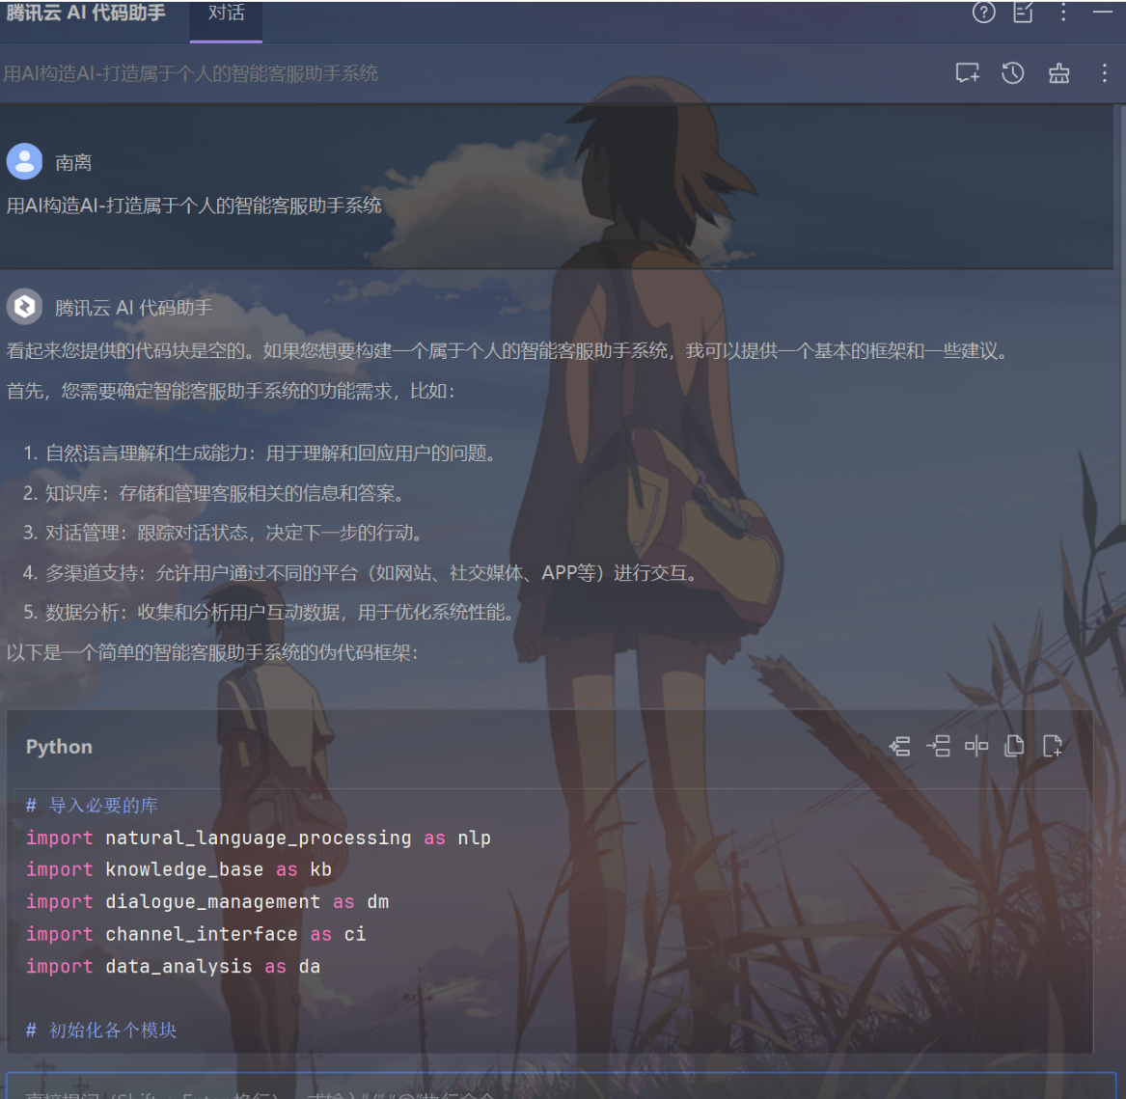This screenshot has width=1126, height=1099.
Task: Click the username 南离
Action: [73, 162]
